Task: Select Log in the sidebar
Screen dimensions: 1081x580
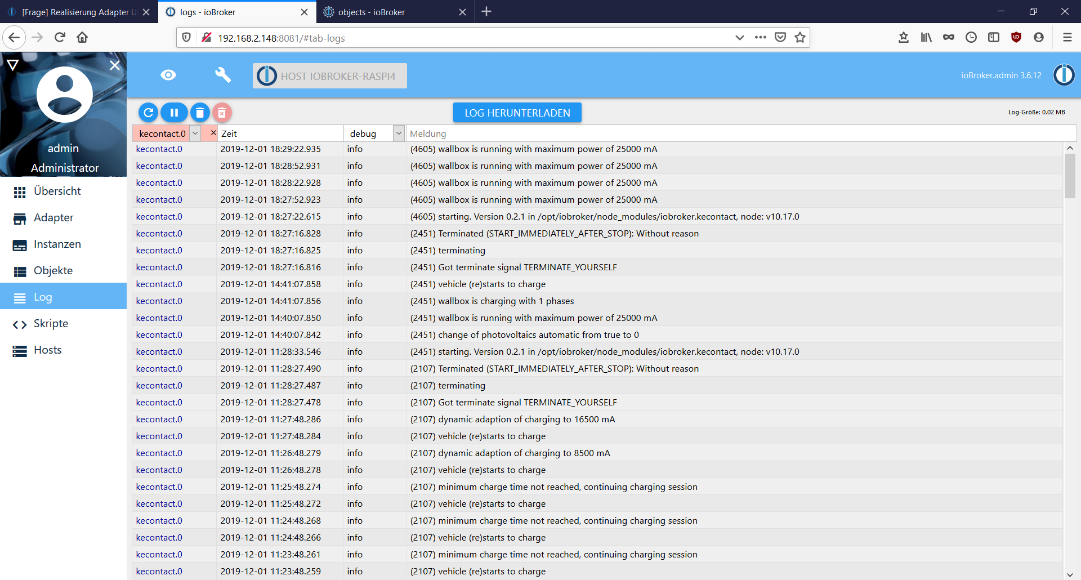Action: 63,297
